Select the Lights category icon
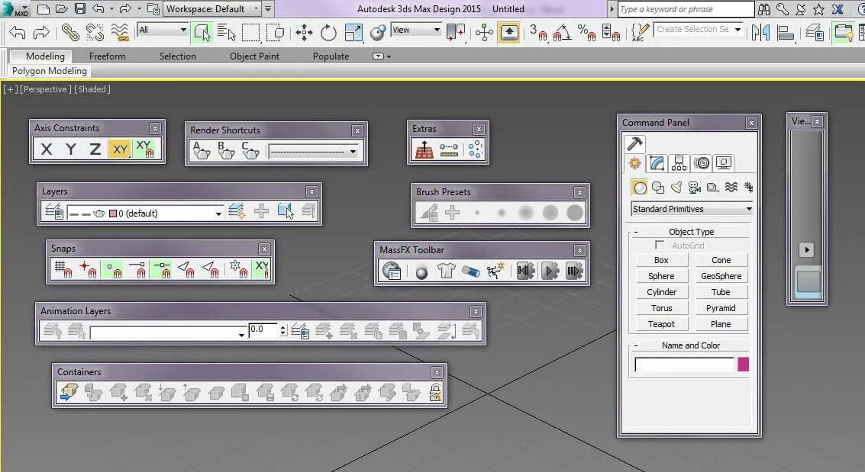 676,188
